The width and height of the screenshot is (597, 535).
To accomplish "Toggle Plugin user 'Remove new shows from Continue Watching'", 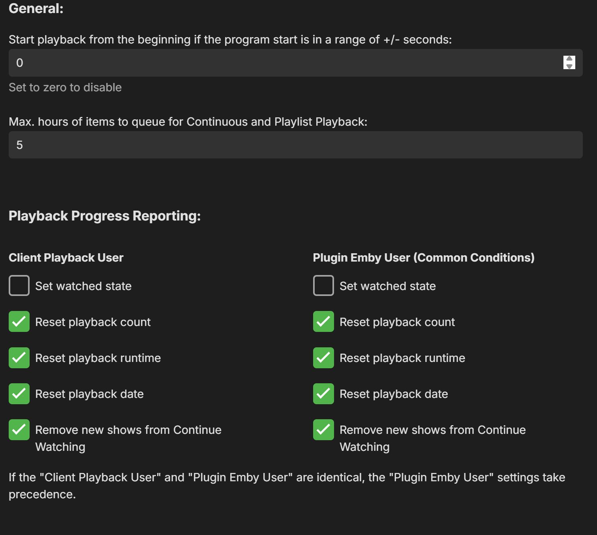I will [323, 430].
